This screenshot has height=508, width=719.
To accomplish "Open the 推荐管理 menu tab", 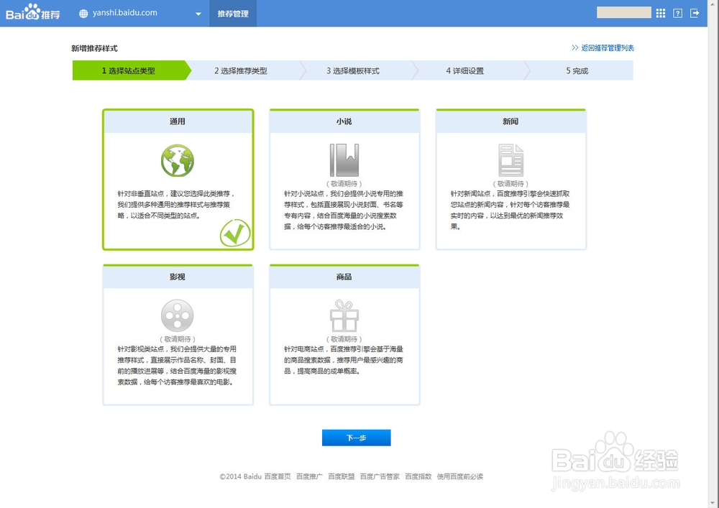I will click(232, 13).
